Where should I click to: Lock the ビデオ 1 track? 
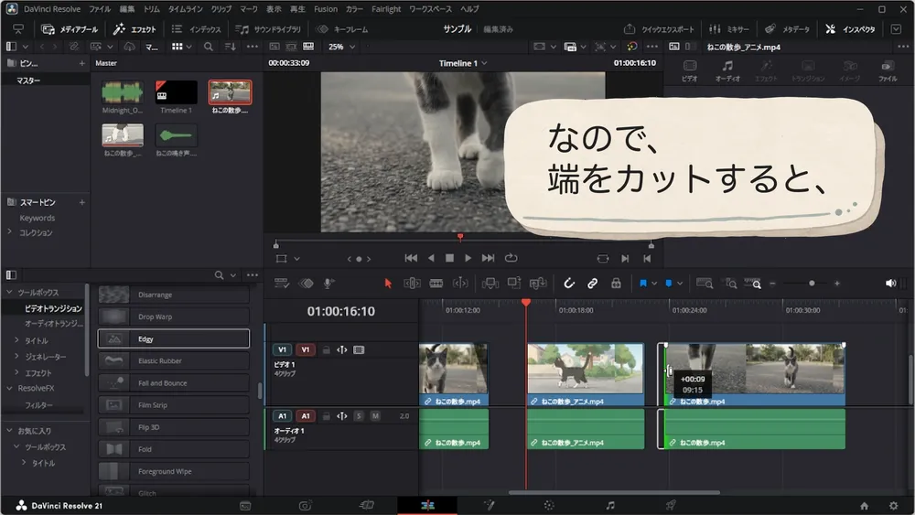tap(327, 350)
